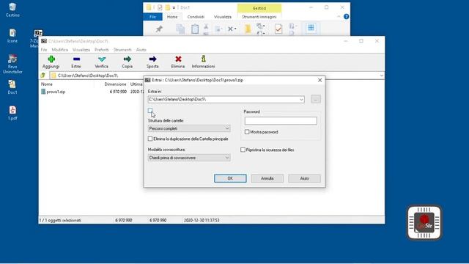This screenshot has height=264, width=469.
Task: Click the Informazioni toolbar icon
Action: pyautogui.click(x=204, y=59)
